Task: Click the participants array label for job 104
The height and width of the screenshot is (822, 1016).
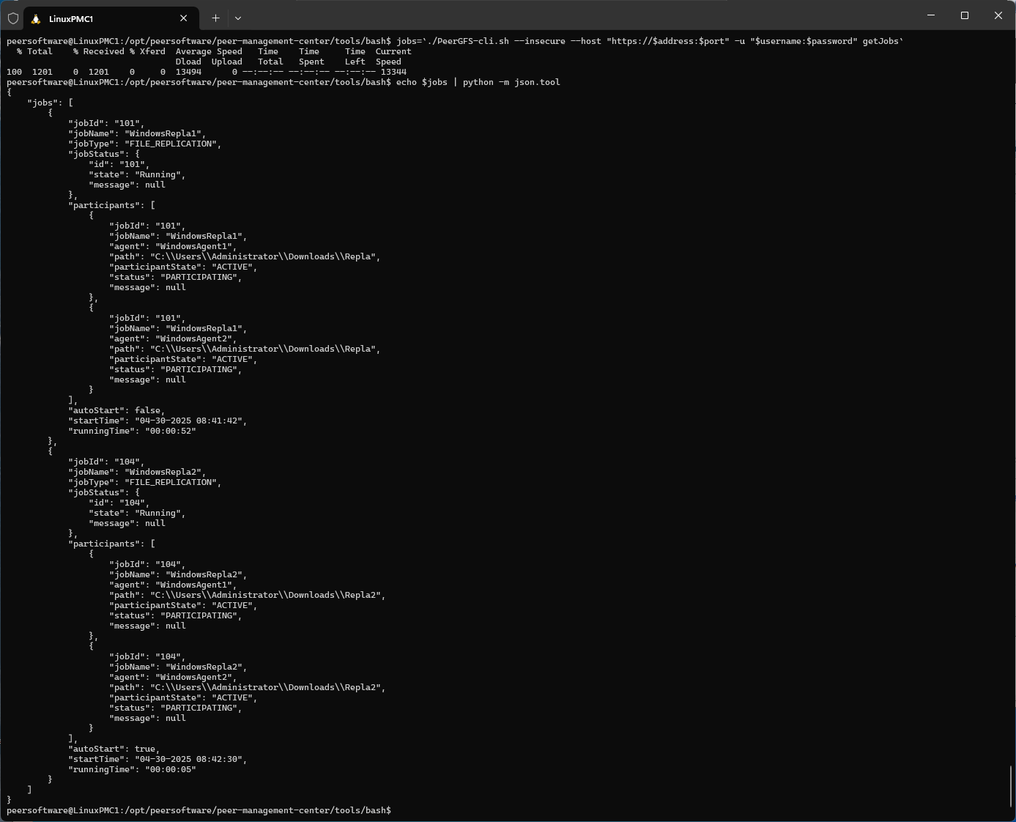Action: [103, 543]
